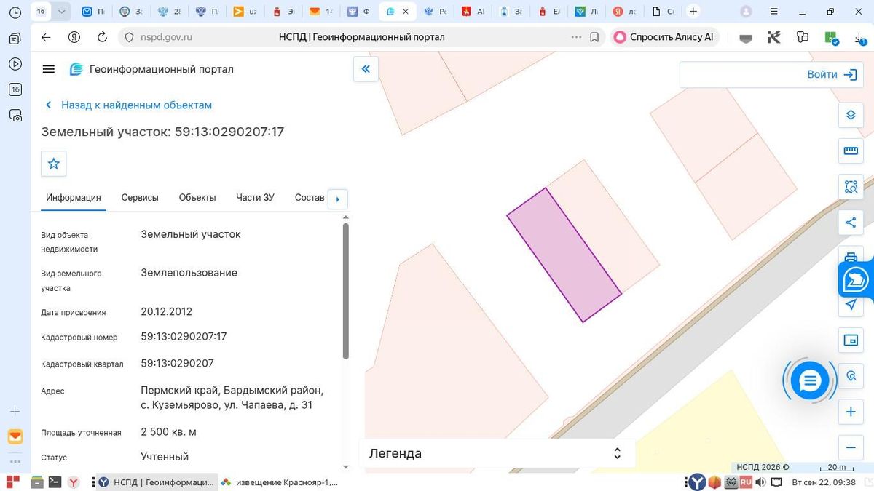Click the date 20.12.2012 value
The height and width of the screenshot is (491, 874).
[x=166, y=311]
